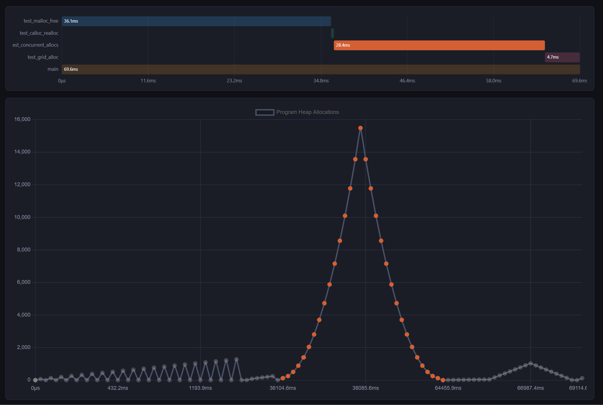
Task: Click the small test_calloc_realloc green bar
Action: [x=332, y=33]
